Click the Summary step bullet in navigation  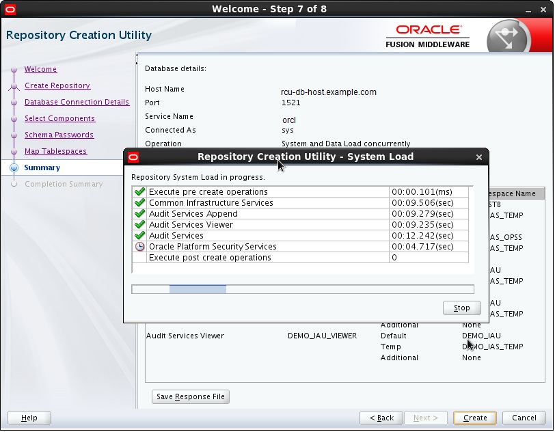14,167
